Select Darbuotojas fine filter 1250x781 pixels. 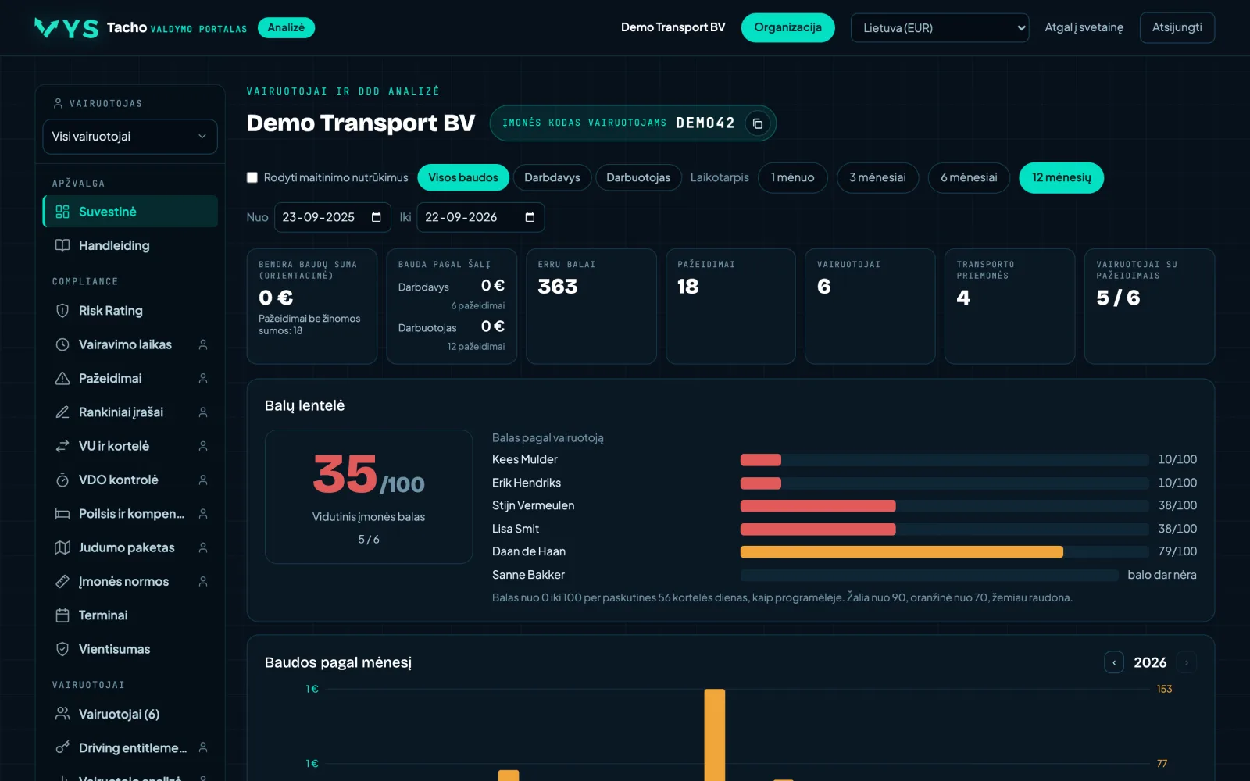pos(638,177)
